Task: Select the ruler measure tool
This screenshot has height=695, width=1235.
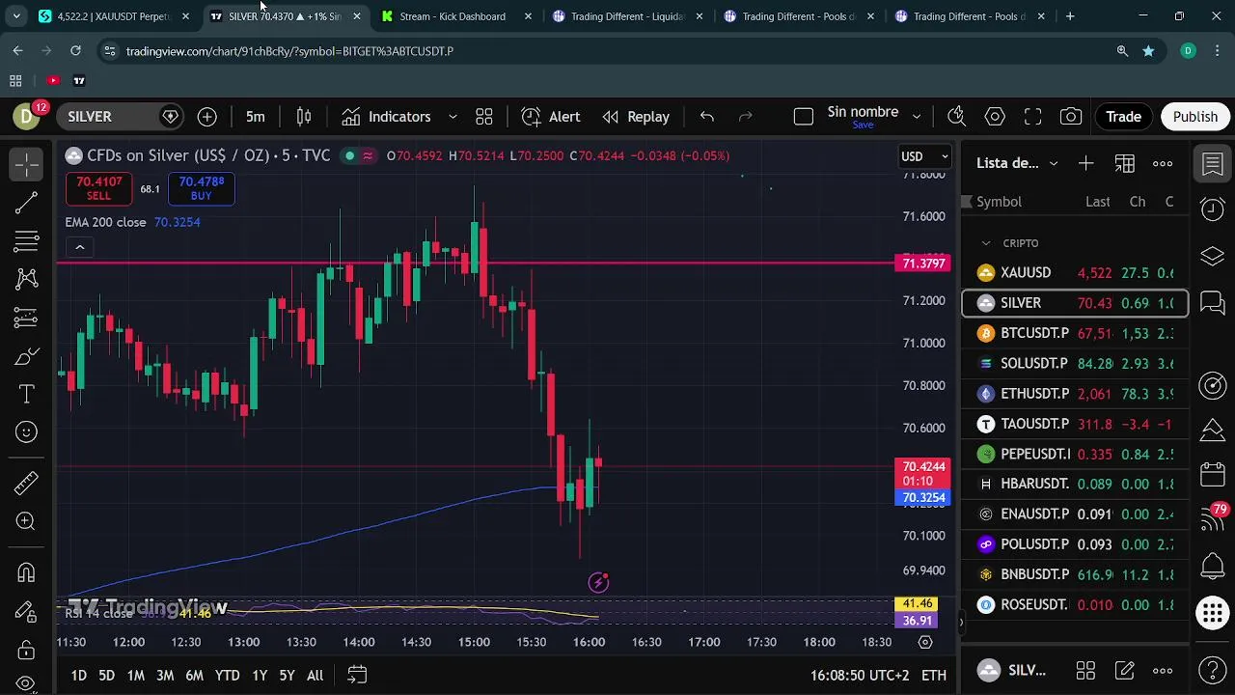Action: [26, 482]
